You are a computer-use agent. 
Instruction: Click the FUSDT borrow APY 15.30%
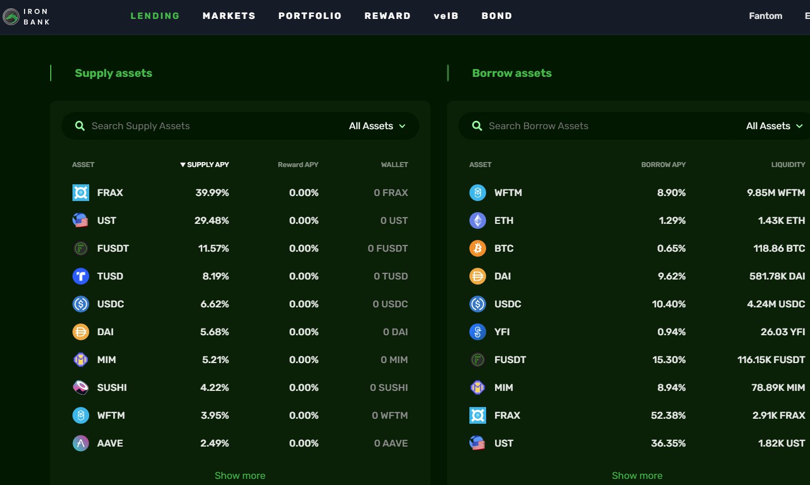669,360
